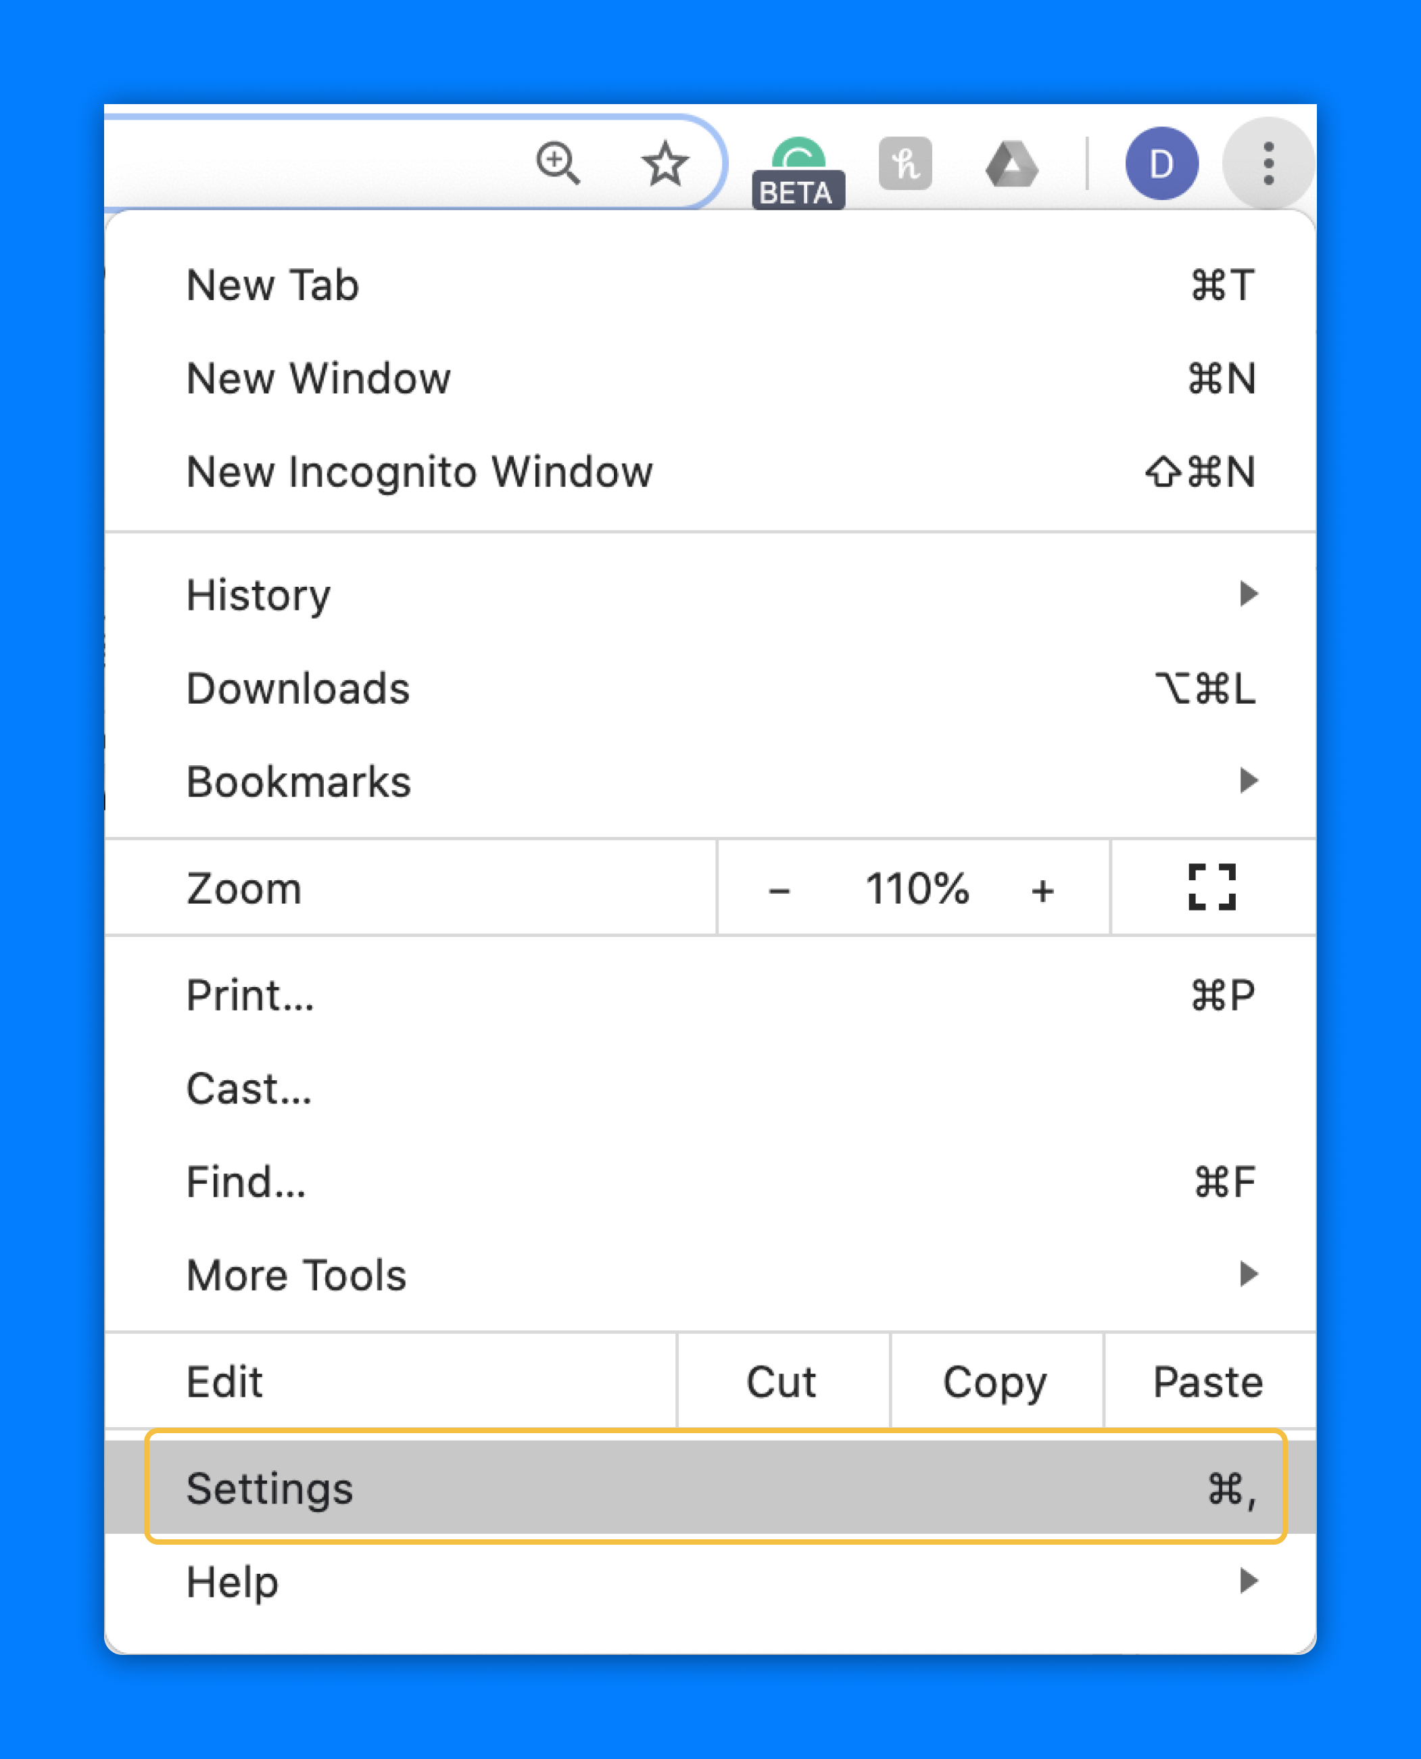This screenshot has width=1421, height=1759.
Task: Click the Paste button
Action: [x=1207, y=1382]
